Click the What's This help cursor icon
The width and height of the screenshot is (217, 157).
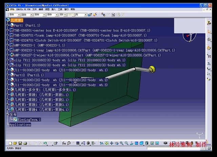(x=56, y=143)
